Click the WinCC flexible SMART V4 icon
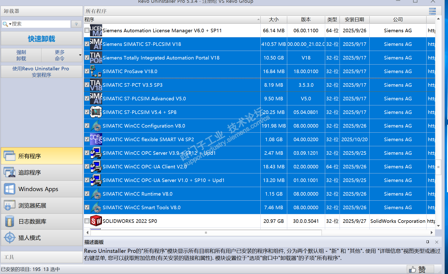The image size is (448, 274). [x=96, y=139]
